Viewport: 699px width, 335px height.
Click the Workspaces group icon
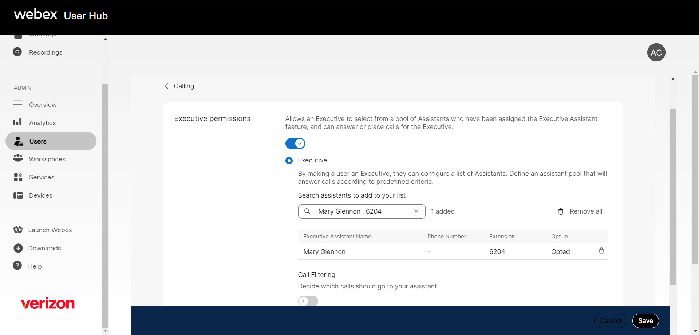tap(18, 158)
